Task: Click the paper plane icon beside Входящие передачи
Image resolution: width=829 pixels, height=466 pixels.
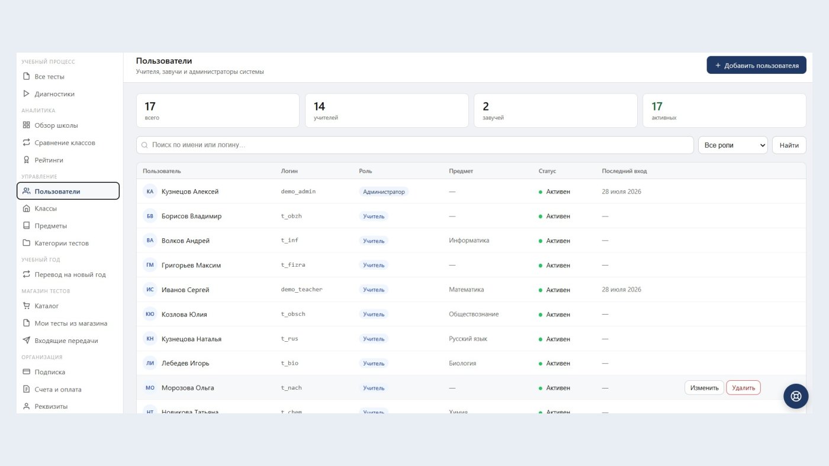Action: [x=26, y=341]
